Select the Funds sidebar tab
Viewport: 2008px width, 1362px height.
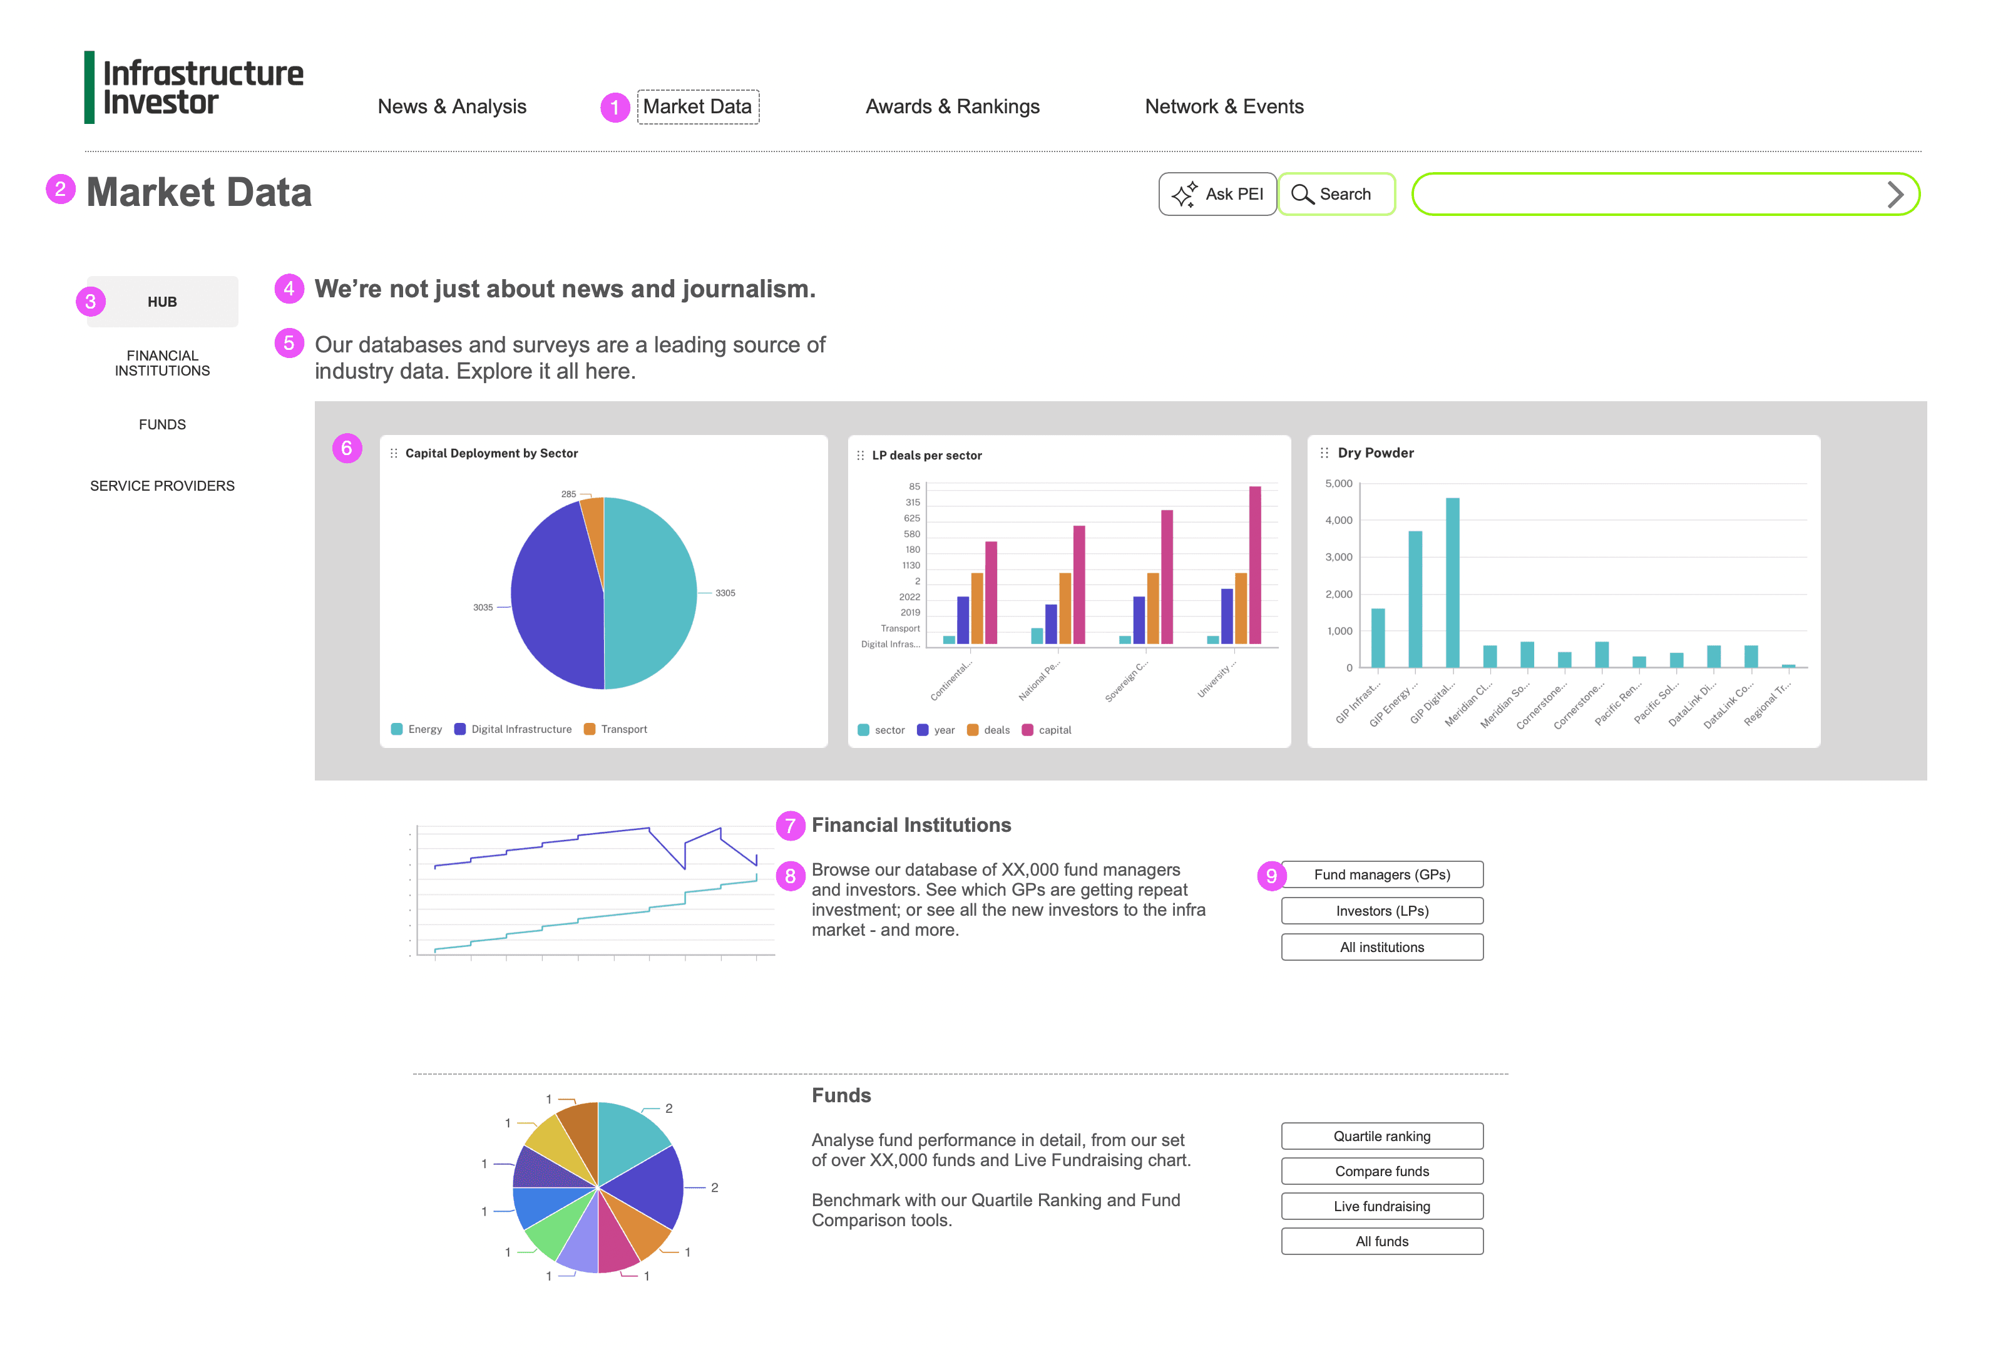pyautogui.click(x=163, y=424)
